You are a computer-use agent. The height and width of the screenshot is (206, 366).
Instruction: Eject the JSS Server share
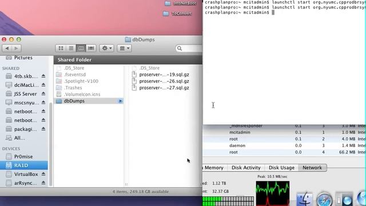[x=43, y=94]
